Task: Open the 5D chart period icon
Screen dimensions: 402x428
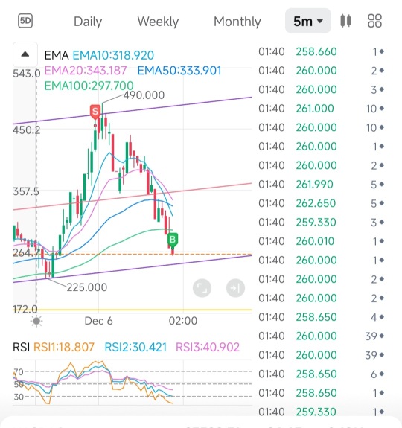Action: [x=25, y=21]
